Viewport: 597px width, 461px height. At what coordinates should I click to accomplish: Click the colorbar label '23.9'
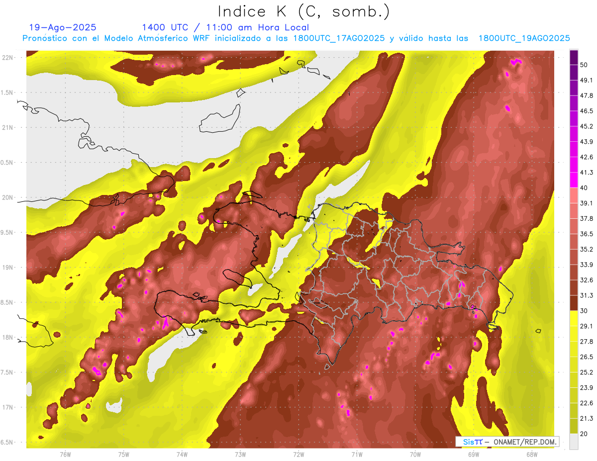(x=586, y=387)
